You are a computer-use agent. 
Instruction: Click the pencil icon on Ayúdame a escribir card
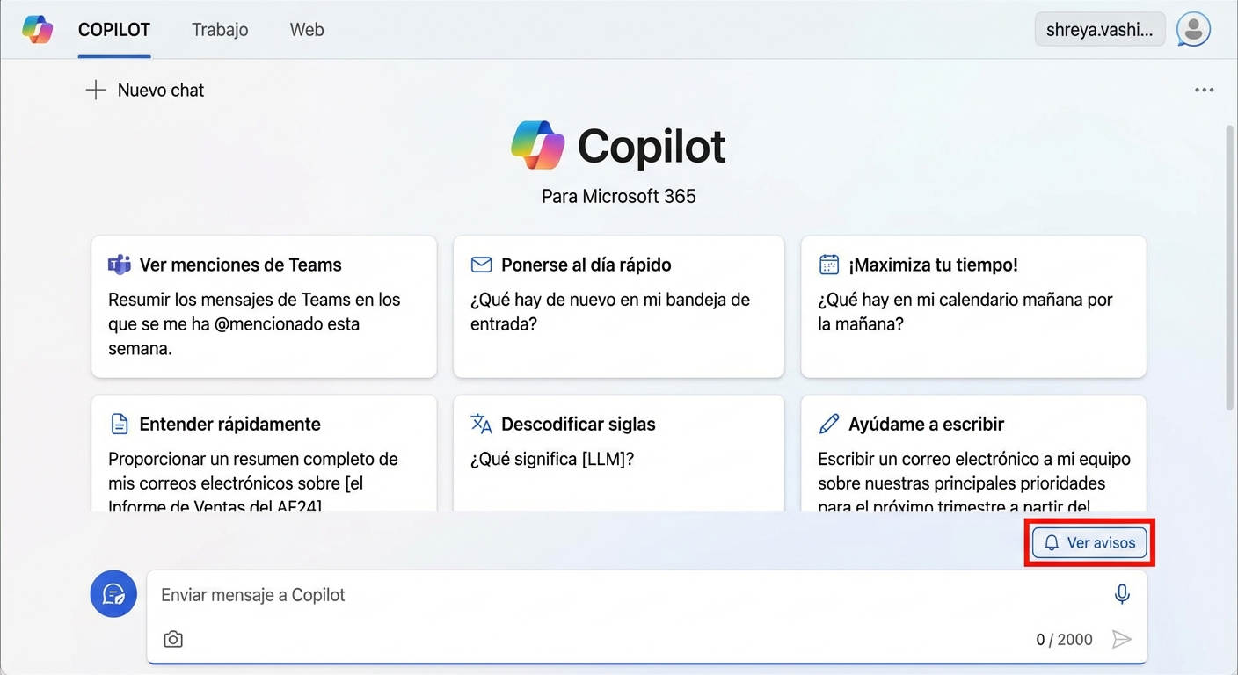coord(829,423)
